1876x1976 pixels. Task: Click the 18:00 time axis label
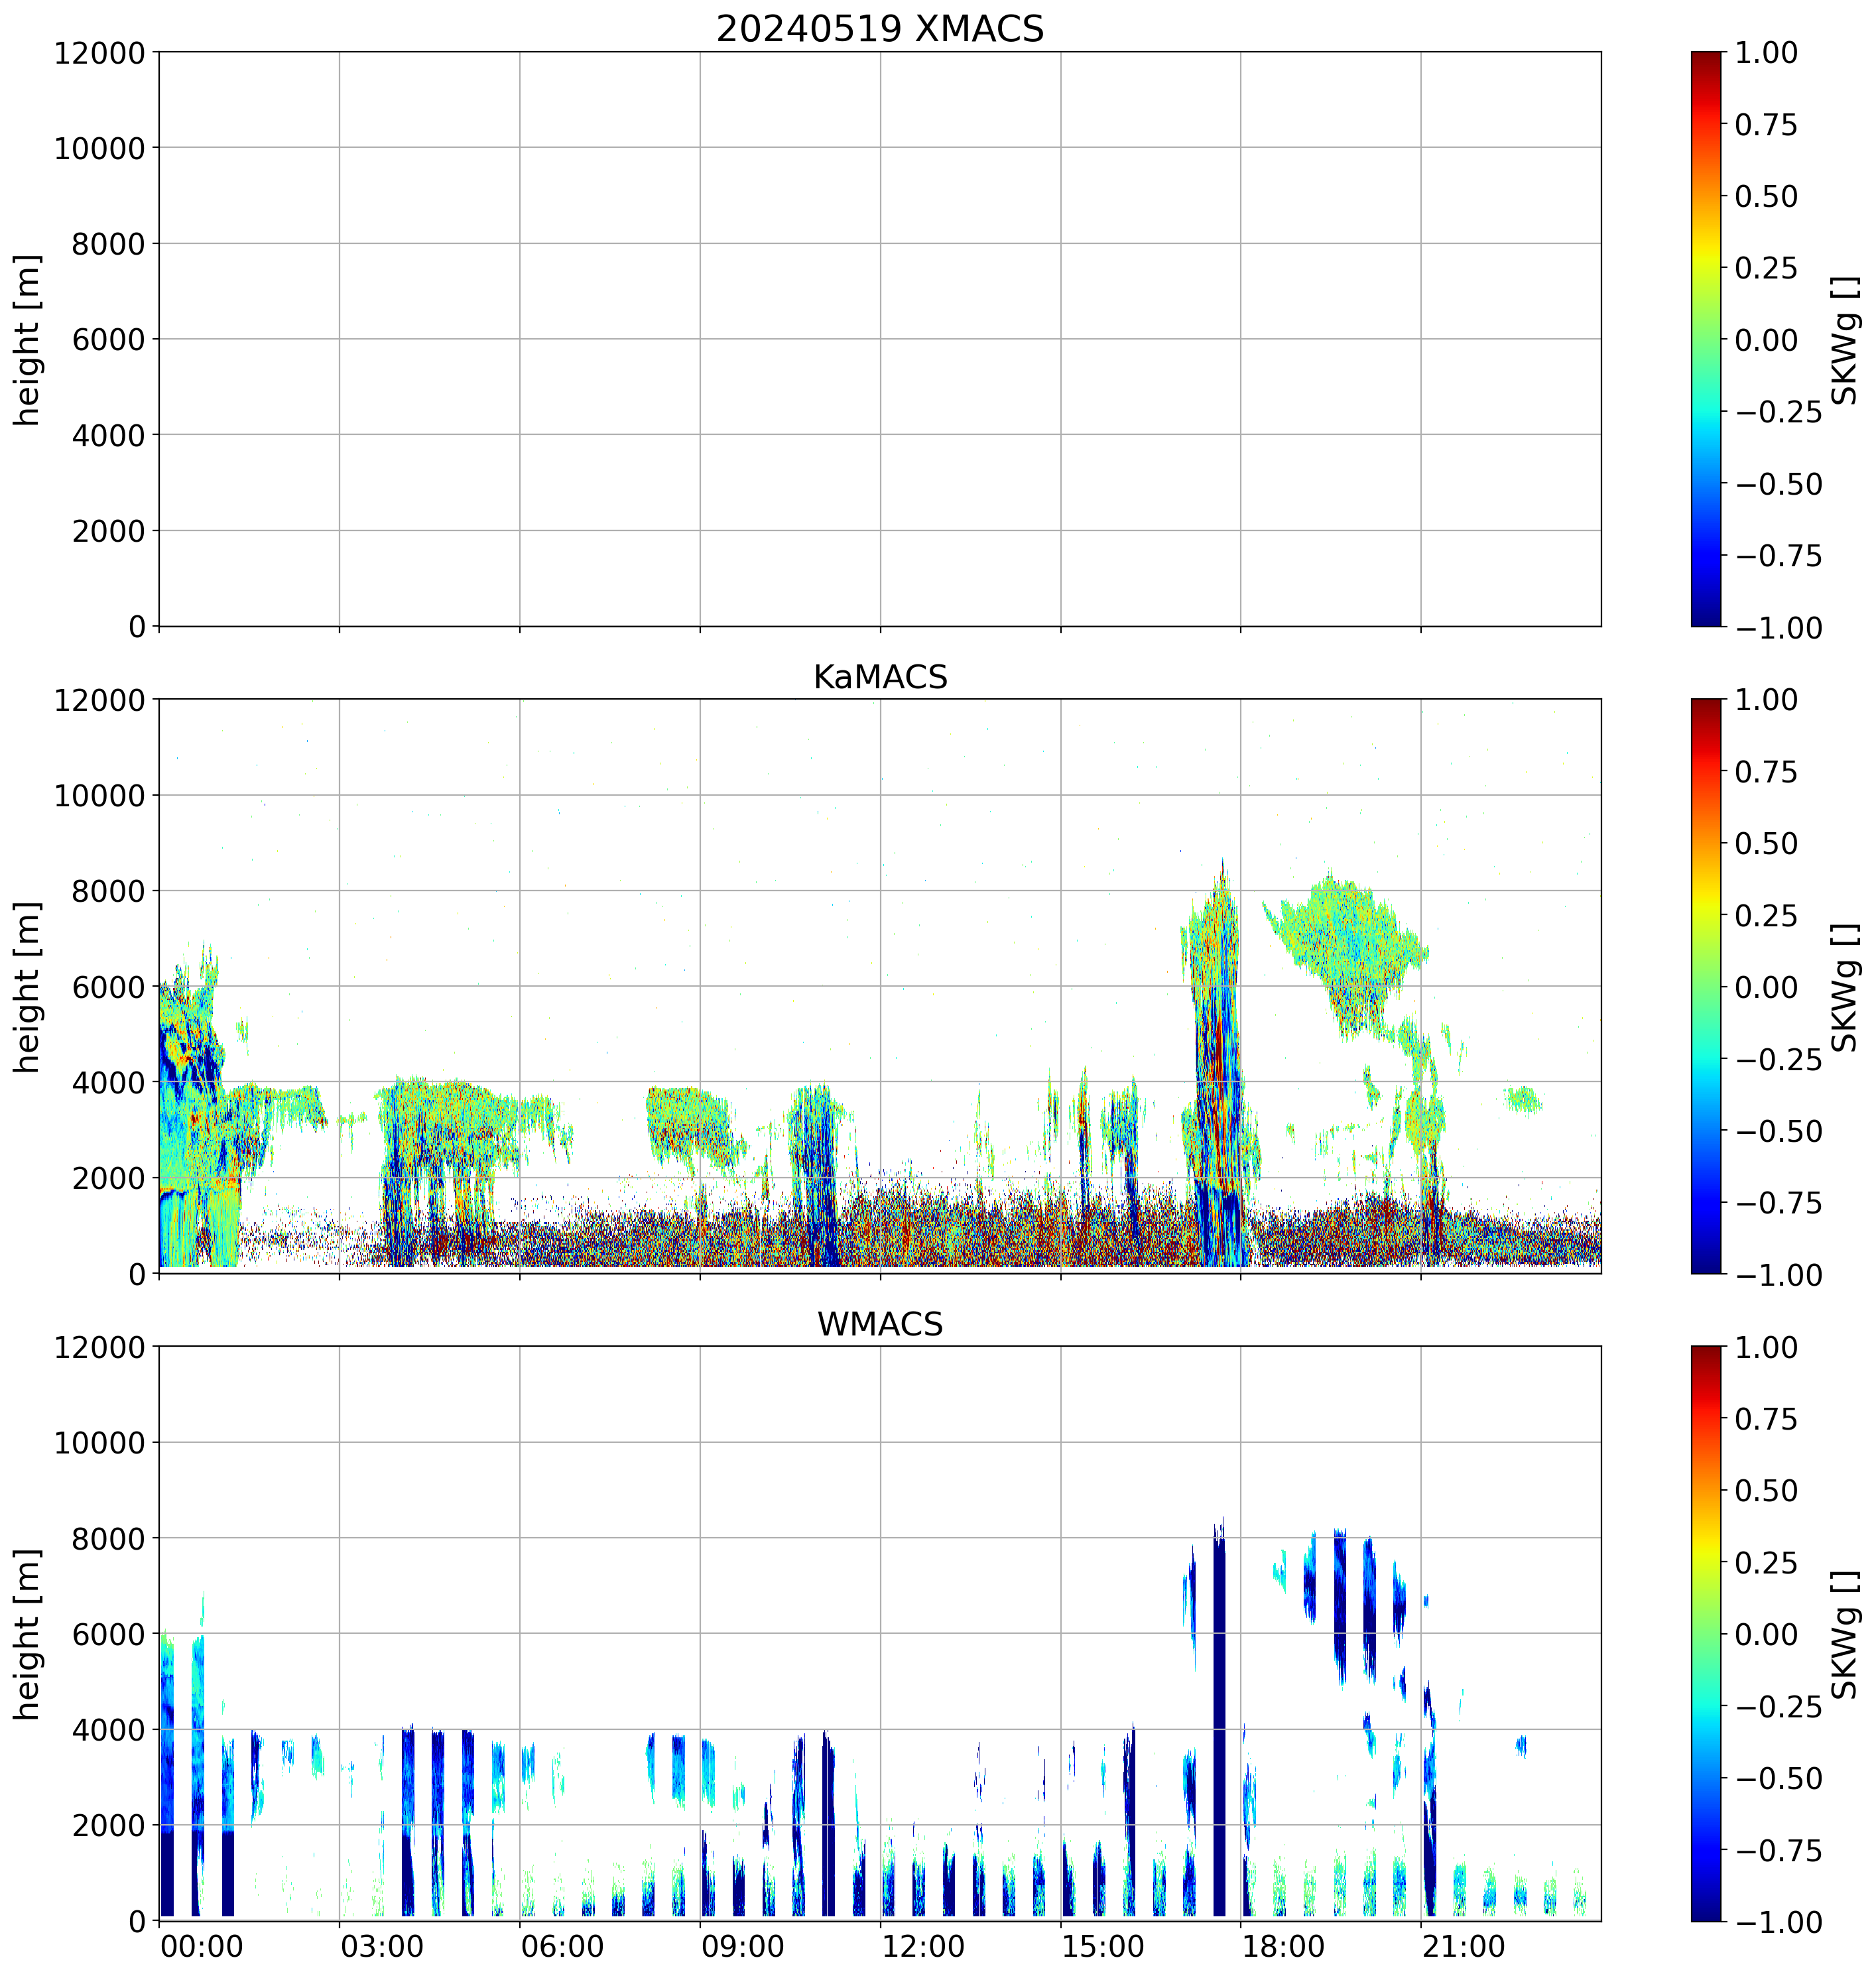click(1283, 1947)
